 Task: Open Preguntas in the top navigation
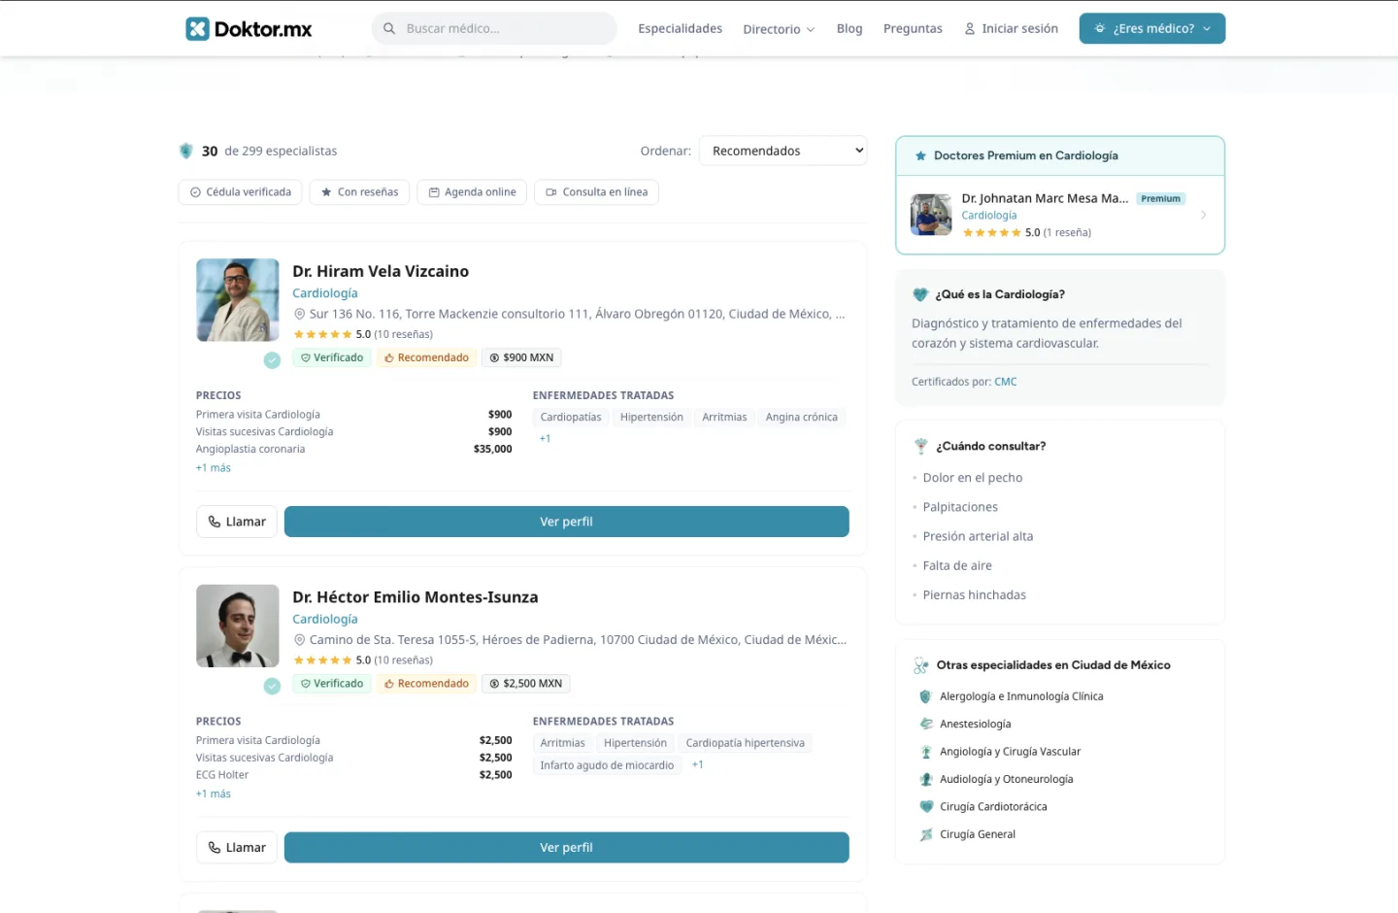pos(913,28)
